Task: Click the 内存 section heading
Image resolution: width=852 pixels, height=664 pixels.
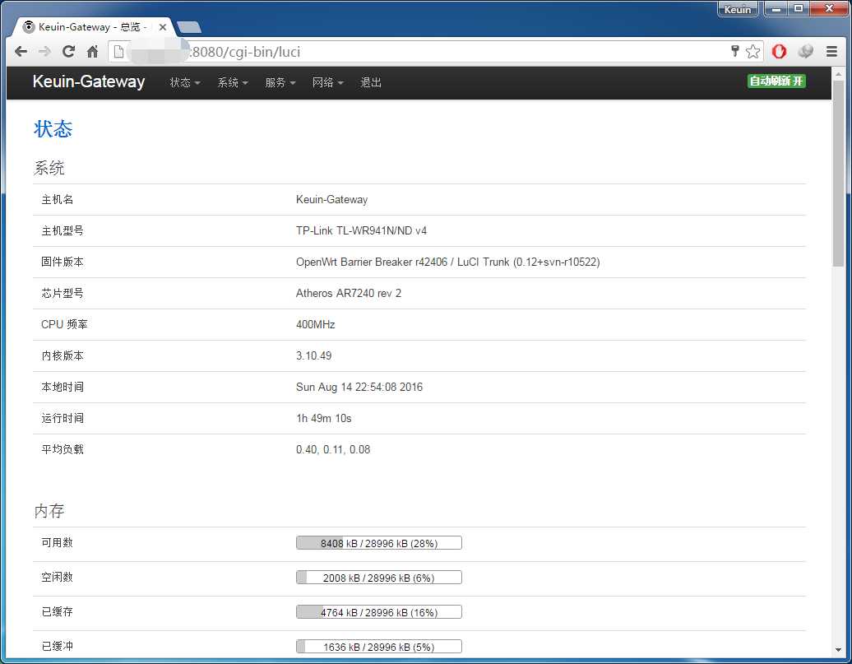Action: click(49, 511)
